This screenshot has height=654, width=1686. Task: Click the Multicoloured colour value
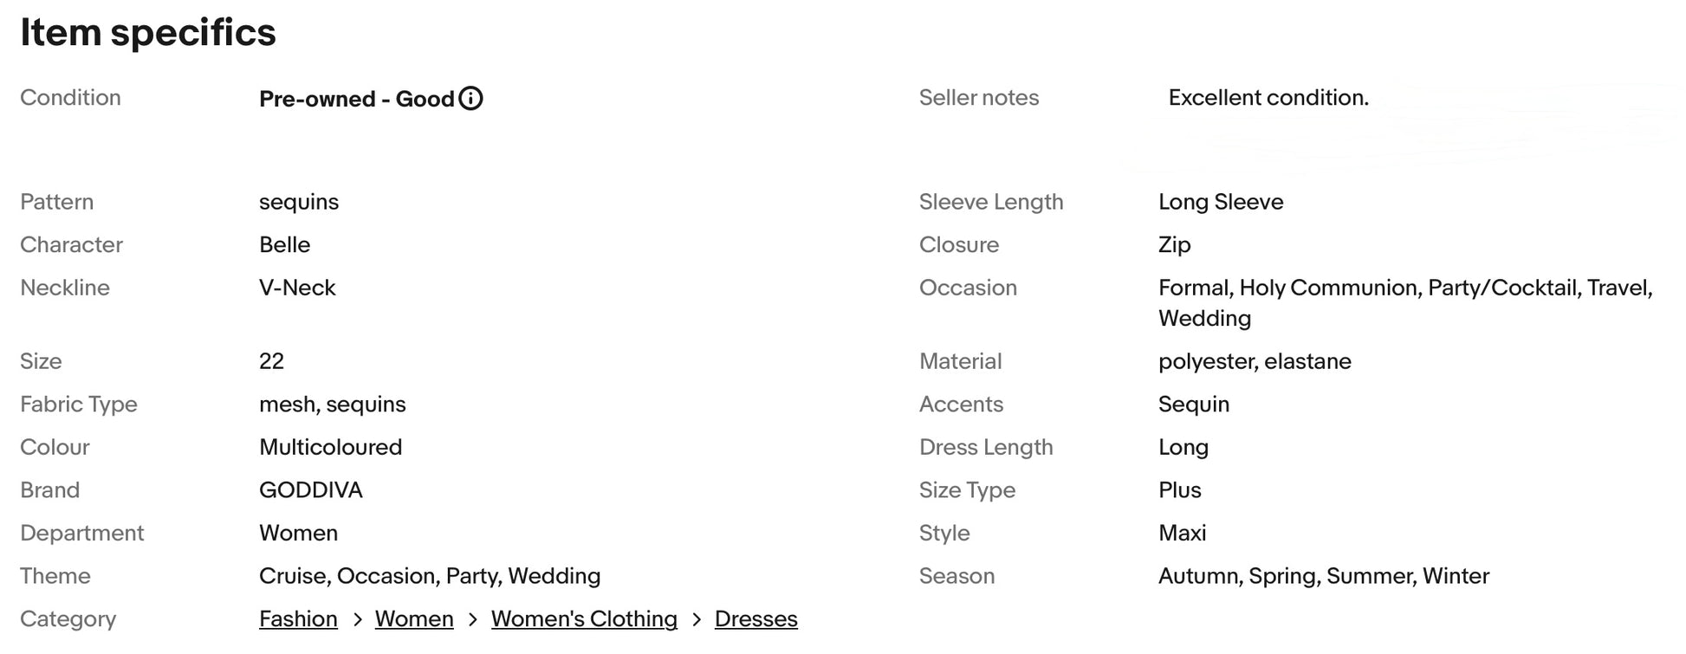330,447
